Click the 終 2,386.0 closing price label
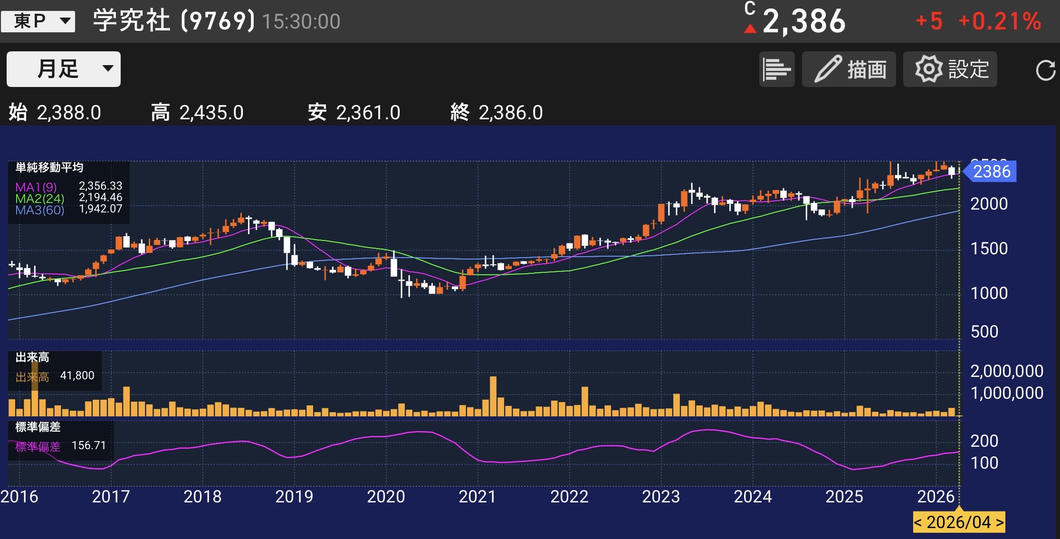 click(496, 113)
